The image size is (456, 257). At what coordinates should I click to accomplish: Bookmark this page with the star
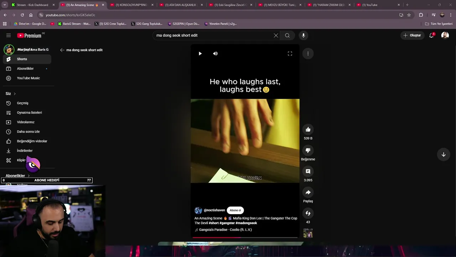coord(409,15)
